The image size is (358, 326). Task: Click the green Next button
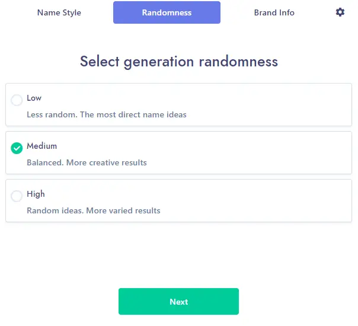pos(178,301)
